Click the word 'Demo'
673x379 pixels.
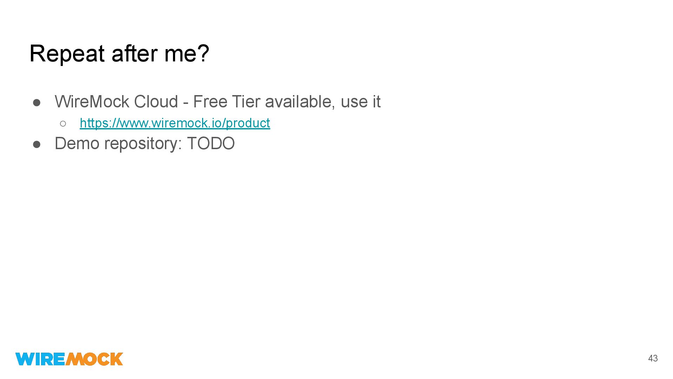tap(77, 144)
